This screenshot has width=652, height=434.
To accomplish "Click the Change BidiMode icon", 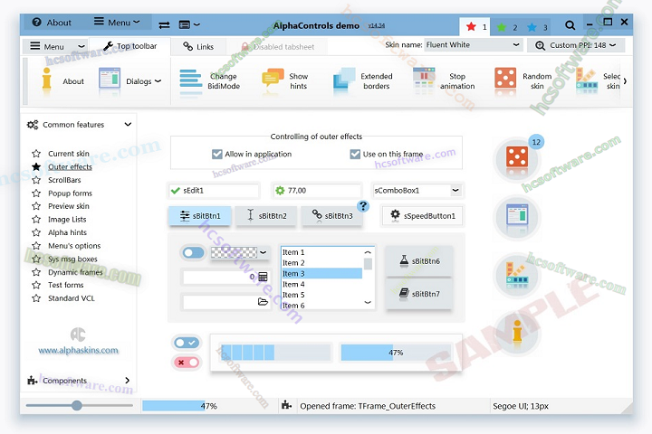I will [191, 79].
